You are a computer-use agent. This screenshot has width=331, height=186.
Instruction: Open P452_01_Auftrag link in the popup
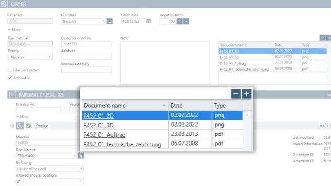pyautogui.click(x=104, y=134)
